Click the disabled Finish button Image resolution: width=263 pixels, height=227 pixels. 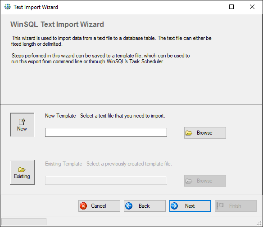coord(236,206)
